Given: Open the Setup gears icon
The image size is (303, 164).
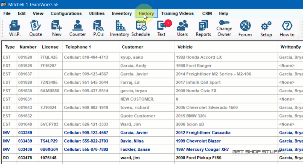Looking at the screenshot, I should click(x=266, y=28).
